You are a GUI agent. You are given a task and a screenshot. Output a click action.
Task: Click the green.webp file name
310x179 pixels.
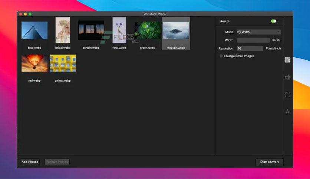tap(148, 48)
